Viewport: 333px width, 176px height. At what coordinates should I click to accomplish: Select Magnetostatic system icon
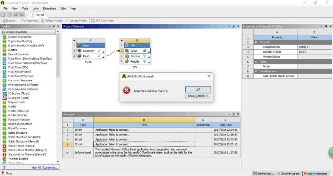tap(4, 102)
